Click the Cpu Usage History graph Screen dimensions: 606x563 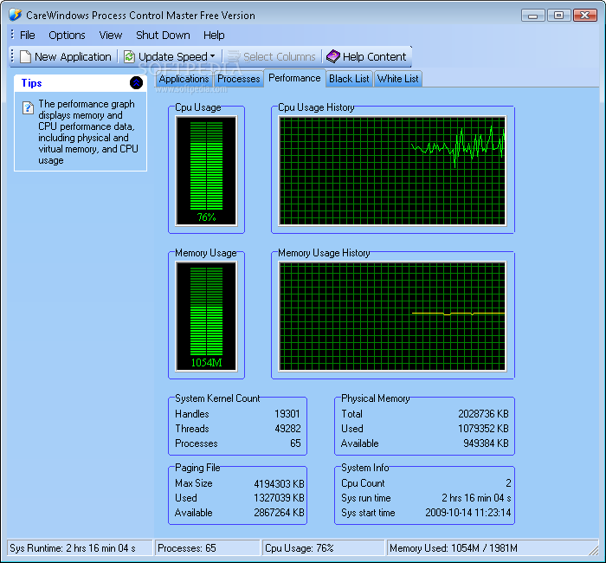(392, 171)
